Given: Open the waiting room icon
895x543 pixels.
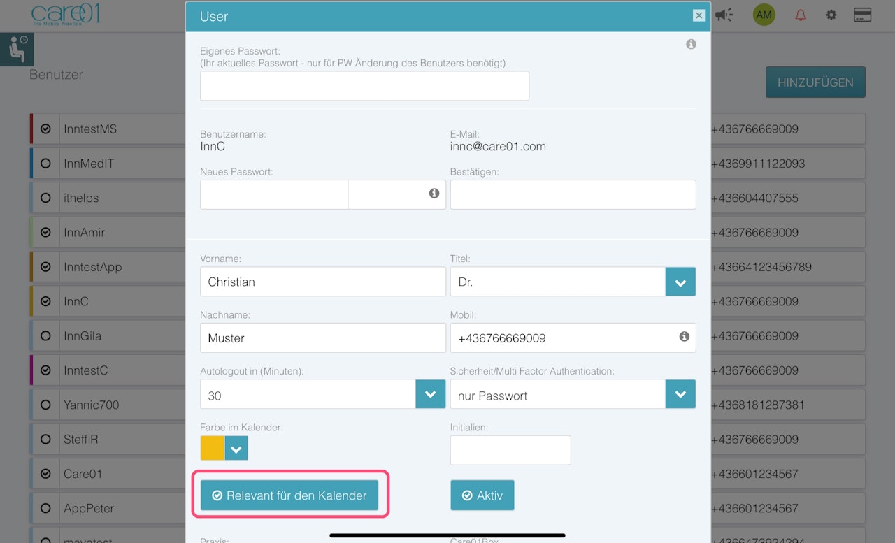Looking at the screenshot, I should coord(17,49).
